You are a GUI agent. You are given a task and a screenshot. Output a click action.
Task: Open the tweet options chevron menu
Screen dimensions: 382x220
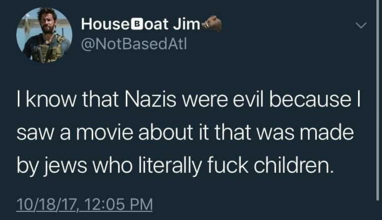pos(361,25)
